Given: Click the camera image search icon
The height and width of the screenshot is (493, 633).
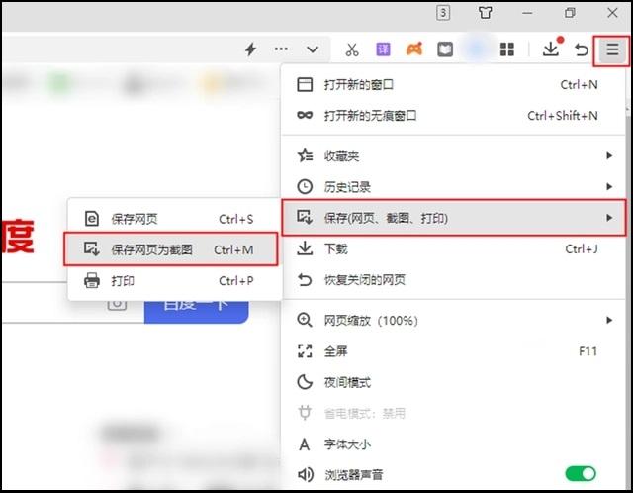Looking at the screenshot, I should pos(117,305).
